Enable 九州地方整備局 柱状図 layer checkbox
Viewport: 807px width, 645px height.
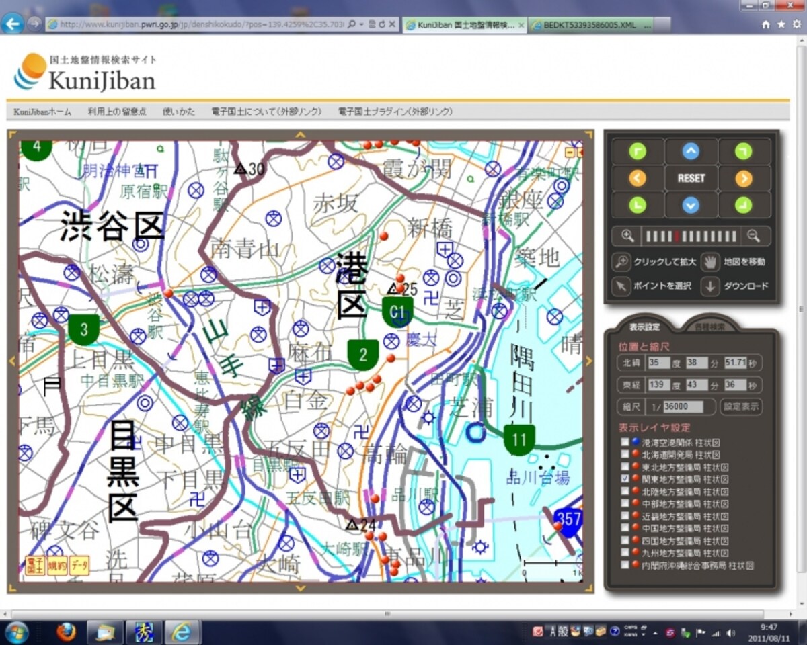(625, 552)
